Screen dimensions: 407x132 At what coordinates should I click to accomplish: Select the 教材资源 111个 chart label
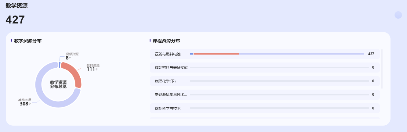click(93, 67)
